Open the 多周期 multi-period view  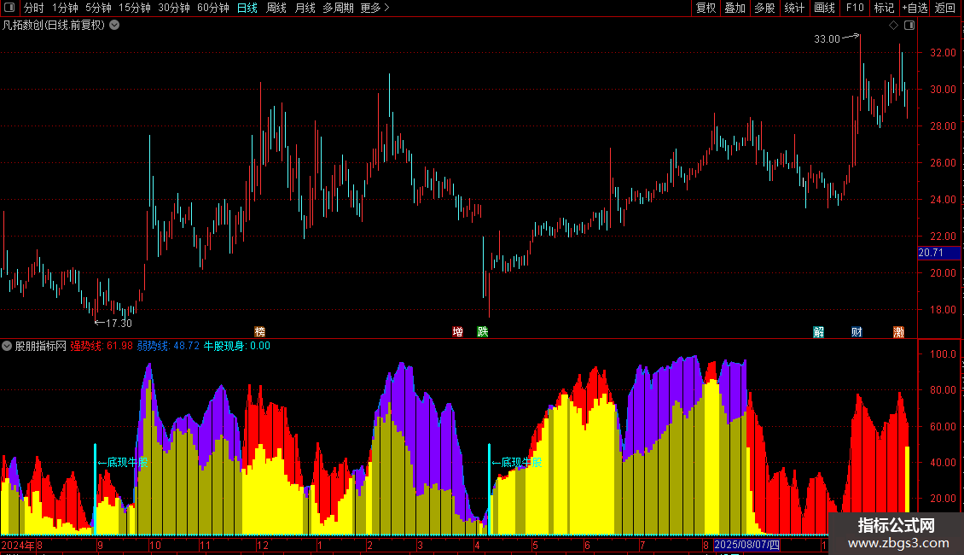338,8
